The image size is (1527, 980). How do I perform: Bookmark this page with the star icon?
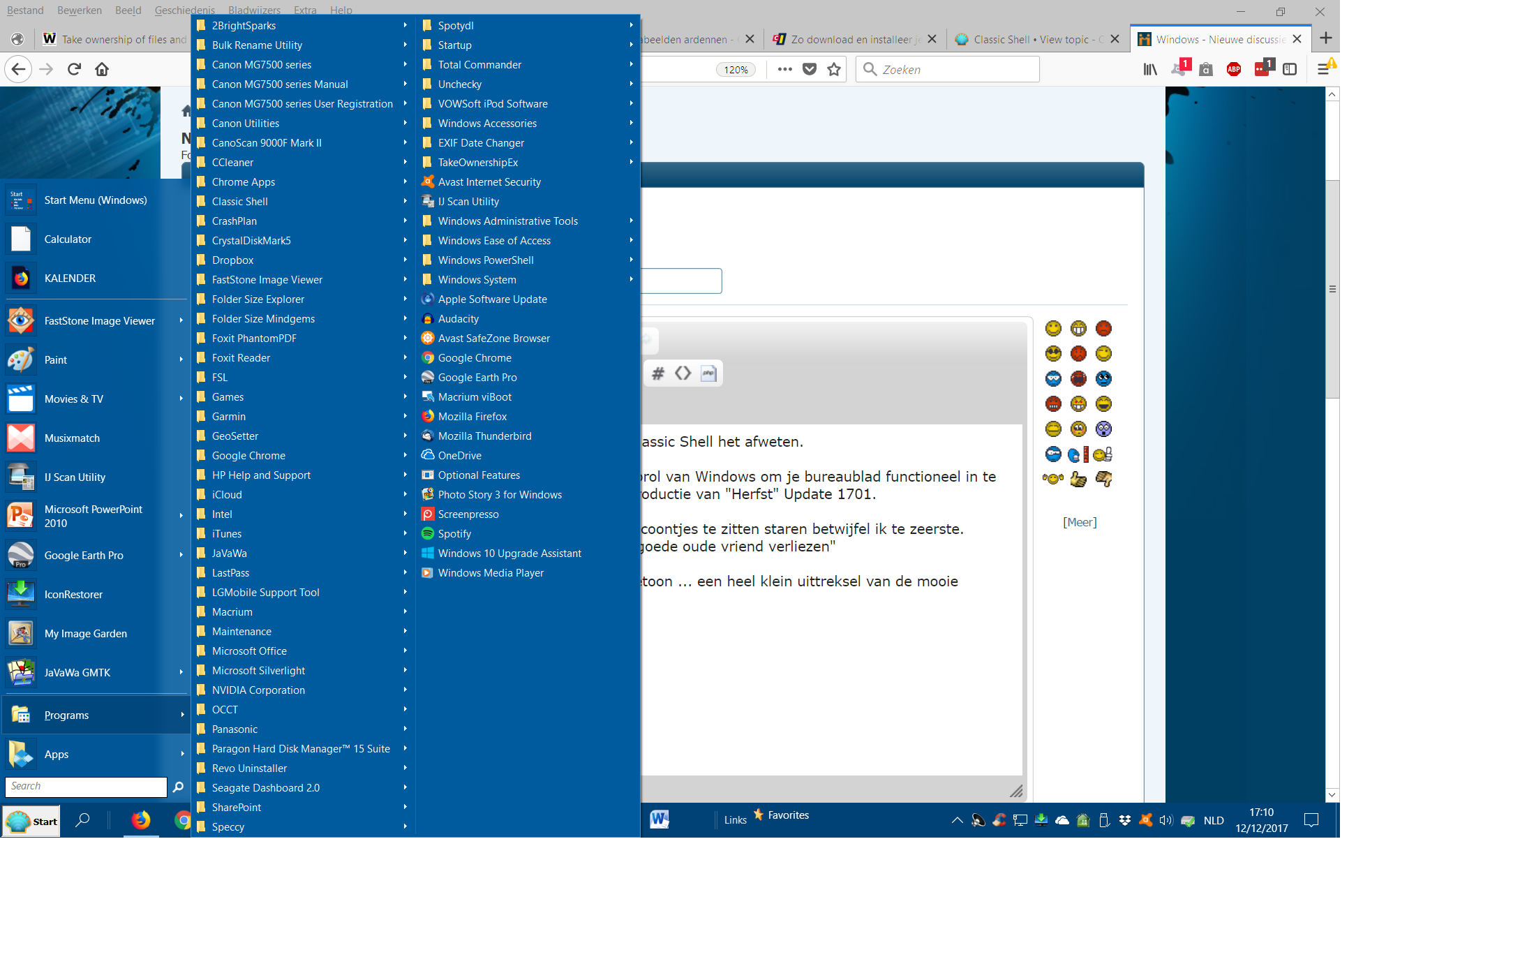(x=834, y=69)
